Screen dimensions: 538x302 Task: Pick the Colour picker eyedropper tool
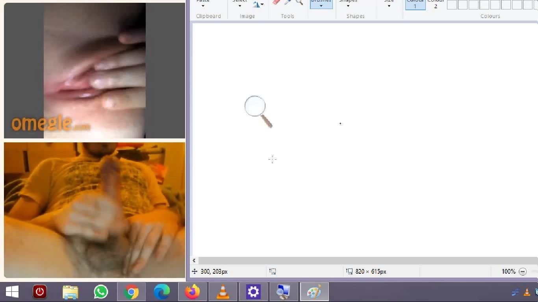click(288, 2)
